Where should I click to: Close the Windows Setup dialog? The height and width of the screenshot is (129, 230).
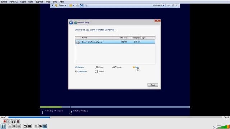157,21
